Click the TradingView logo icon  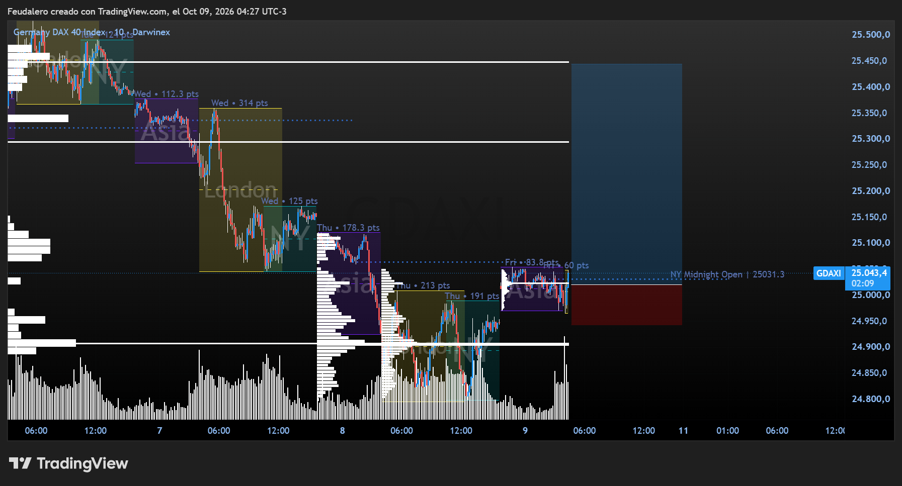tap(20, 463)
